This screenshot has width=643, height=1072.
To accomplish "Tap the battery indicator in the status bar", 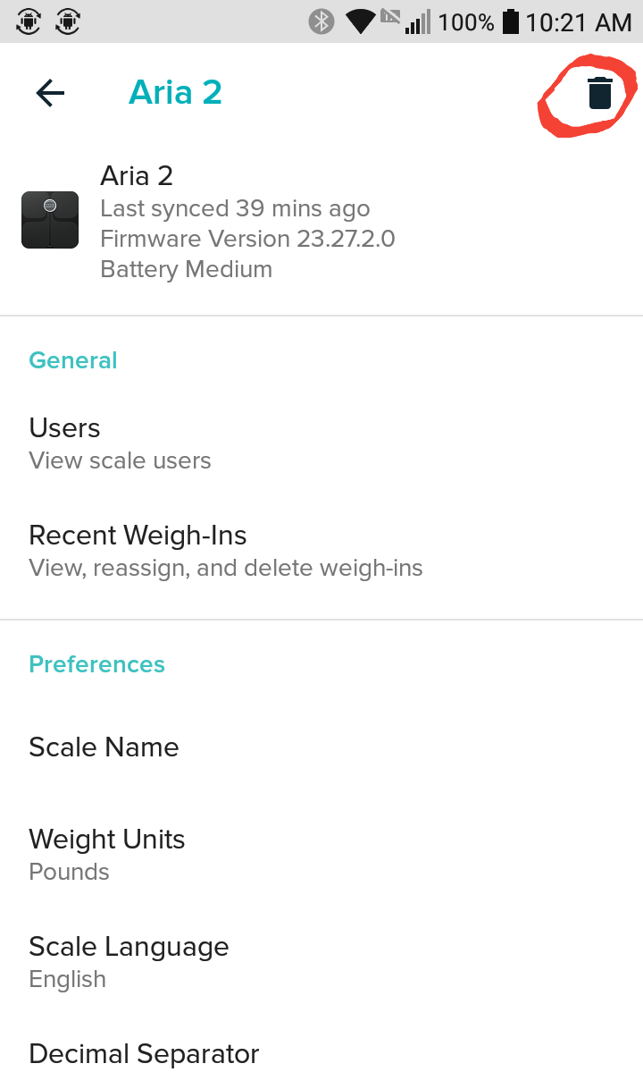I will 512,21.
